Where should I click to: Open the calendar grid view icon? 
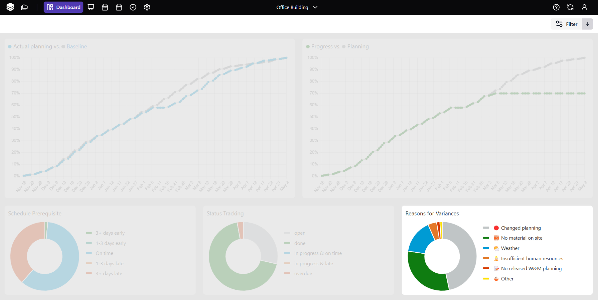pyautogui.click(x=119, y=7)
